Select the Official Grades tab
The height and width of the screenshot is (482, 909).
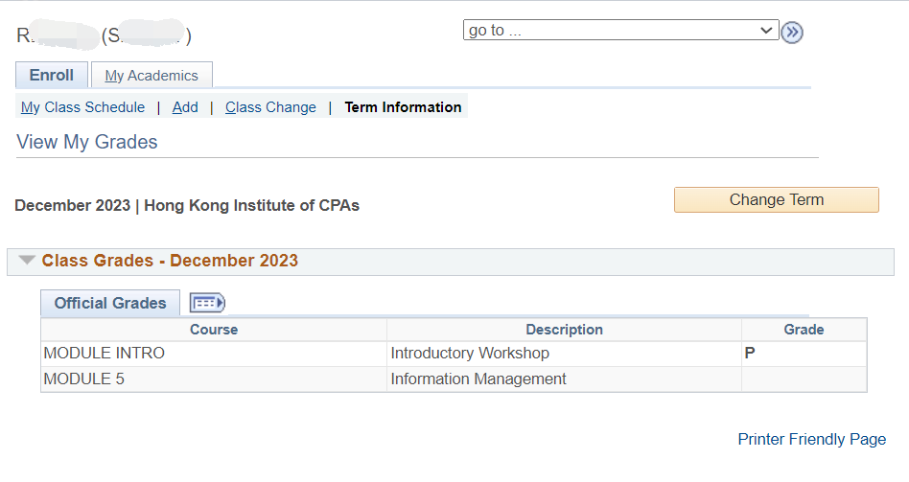tap(110, 303)
